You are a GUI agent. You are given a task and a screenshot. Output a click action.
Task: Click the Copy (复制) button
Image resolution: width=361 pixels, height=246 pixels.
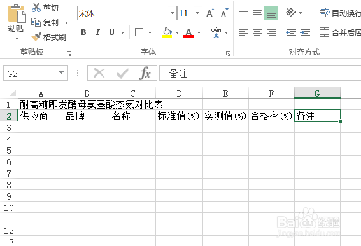(45, 22)
